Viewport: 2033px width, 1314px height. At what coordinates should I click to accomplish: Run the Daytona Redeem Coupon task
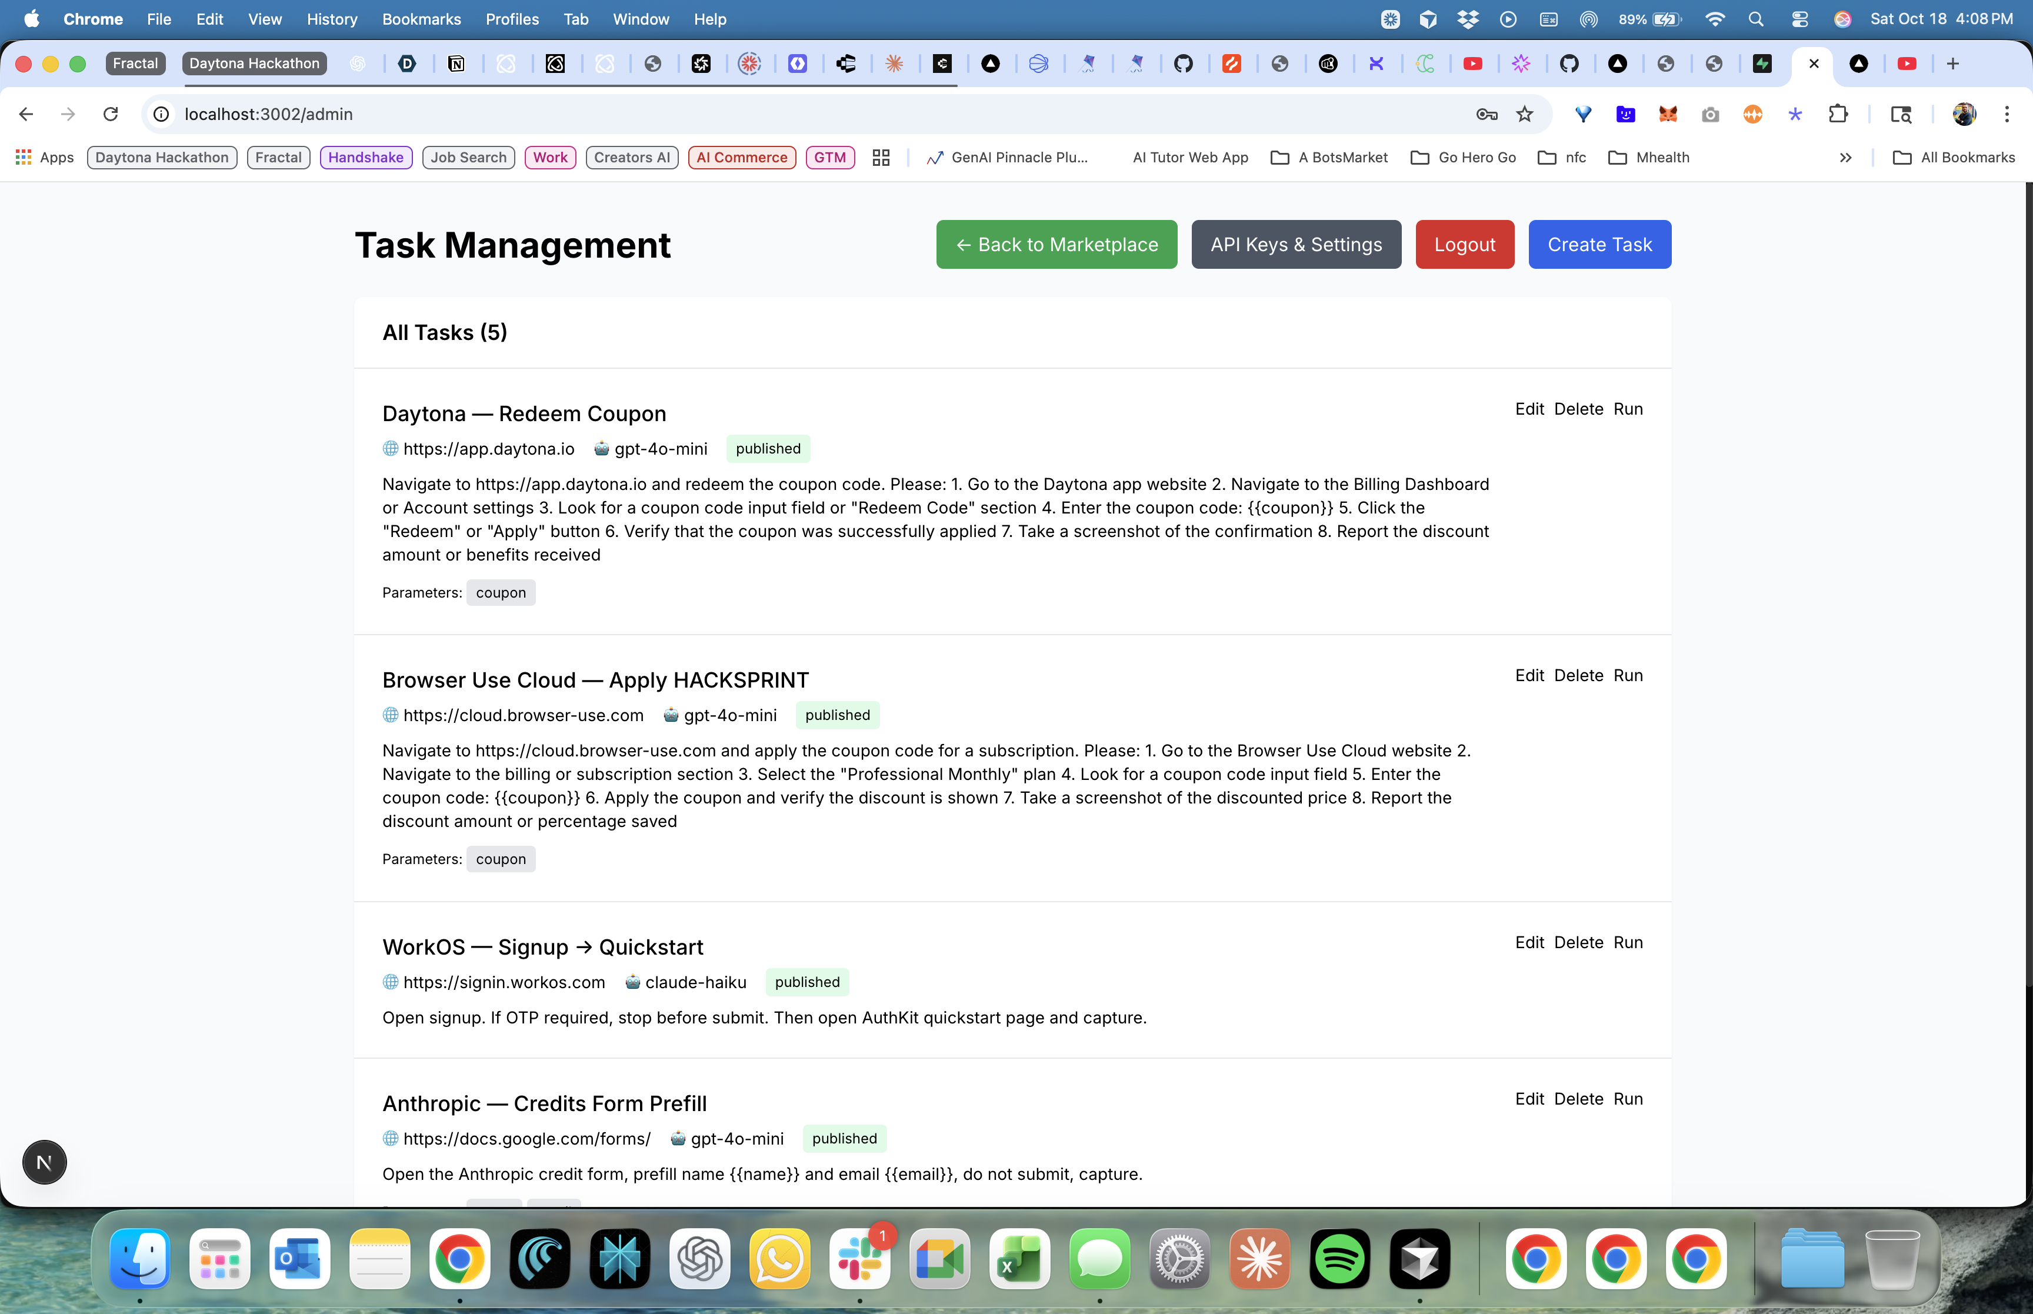click(x=1628, y=409)
